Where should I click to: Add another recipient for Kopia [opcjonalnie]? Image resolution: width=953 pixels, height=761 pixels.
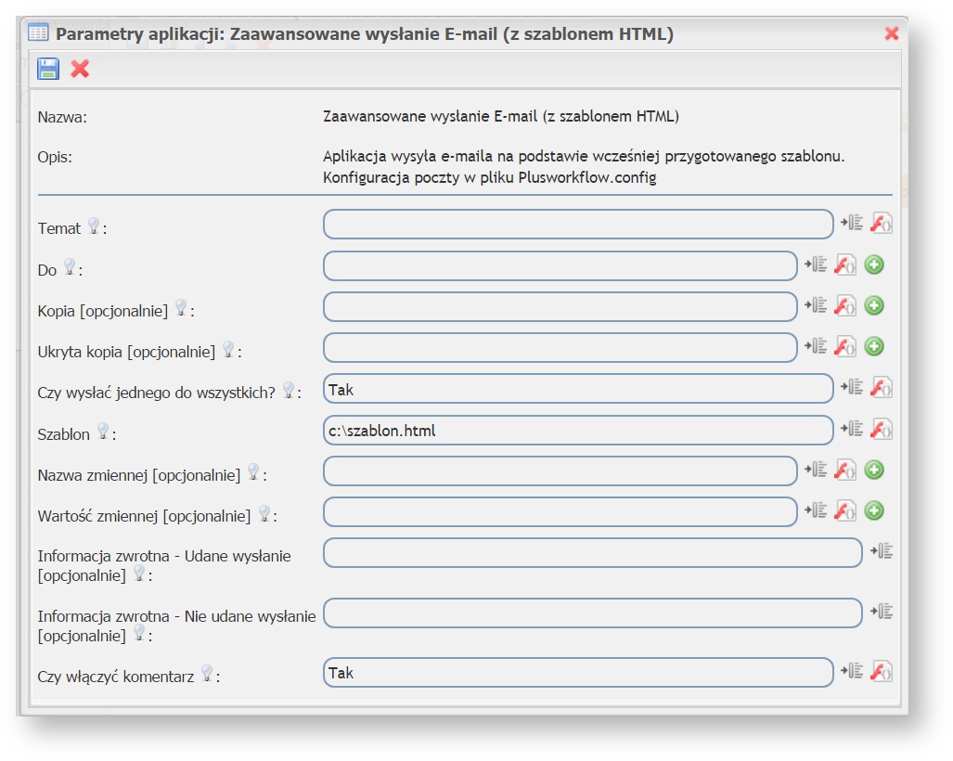pyautogui.click(x=872, y=306)
